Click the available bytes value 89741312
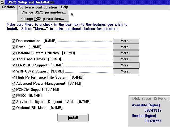Screen dimensions: 170x127 tap(153, 110)
